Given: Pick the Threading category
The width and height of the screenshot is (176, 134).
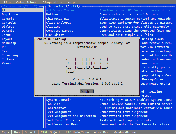Looking at the screenshot, I should point(10,55).
